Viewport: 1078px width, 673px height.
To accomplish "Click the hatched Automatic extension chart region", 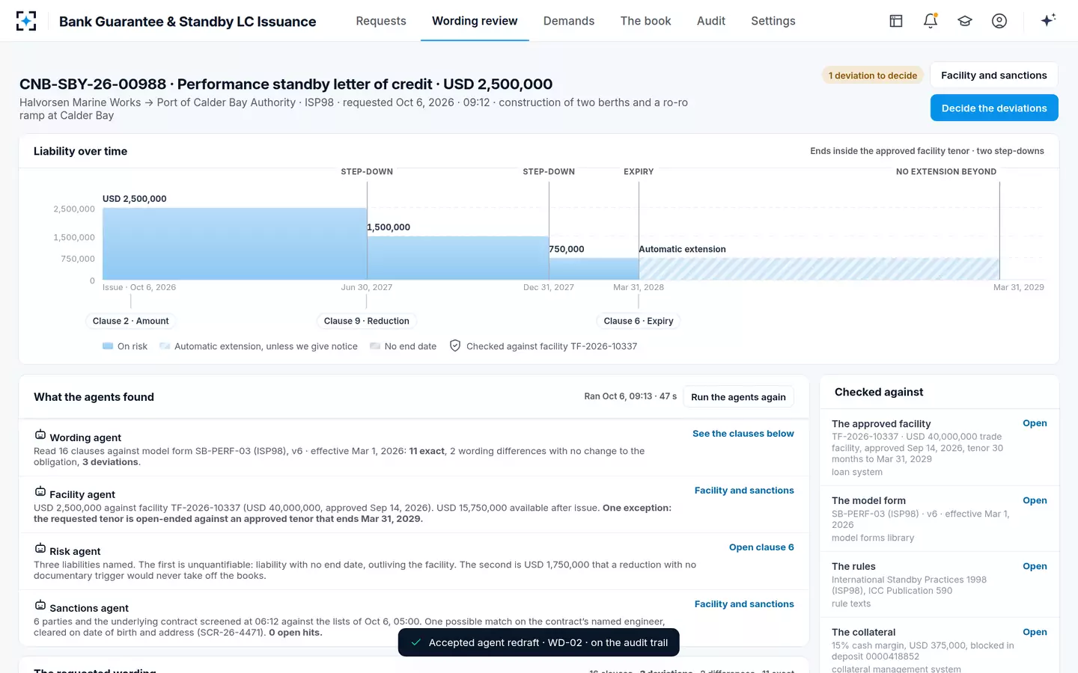I will (x=819, y=269).
